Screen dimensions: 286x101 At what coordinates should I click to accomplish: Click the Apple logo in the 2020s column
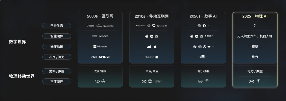coord(191,36)
